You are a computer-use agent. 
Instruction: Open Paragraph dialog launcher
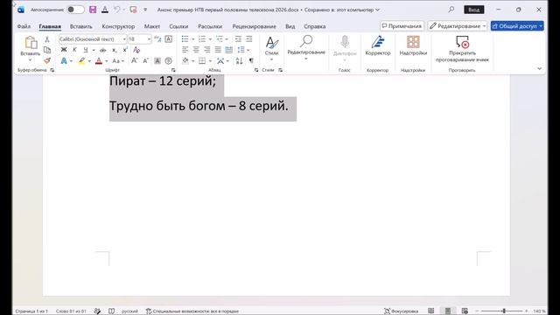point(256,70)
